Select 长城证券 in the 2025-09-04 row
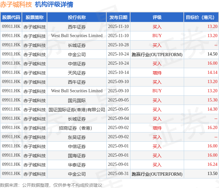The image size is (219, 188). (77, 119)
